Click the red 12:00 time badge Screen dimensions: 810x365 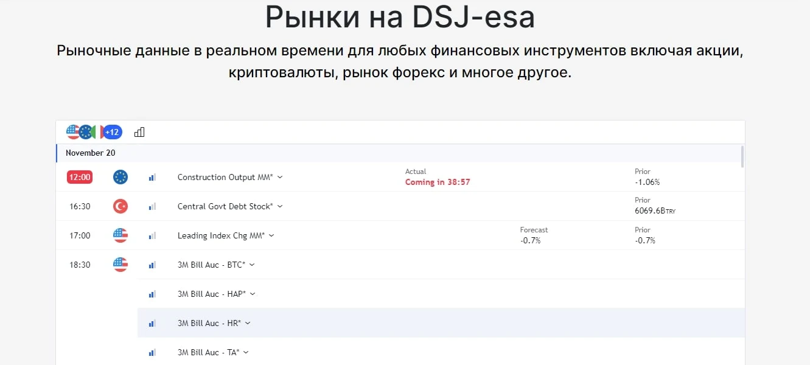[80, 177]
